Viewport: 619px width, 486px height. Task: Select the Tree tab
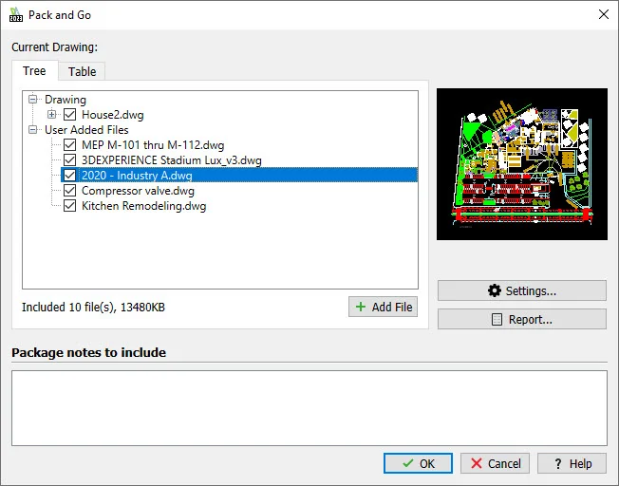coord(34,71)
